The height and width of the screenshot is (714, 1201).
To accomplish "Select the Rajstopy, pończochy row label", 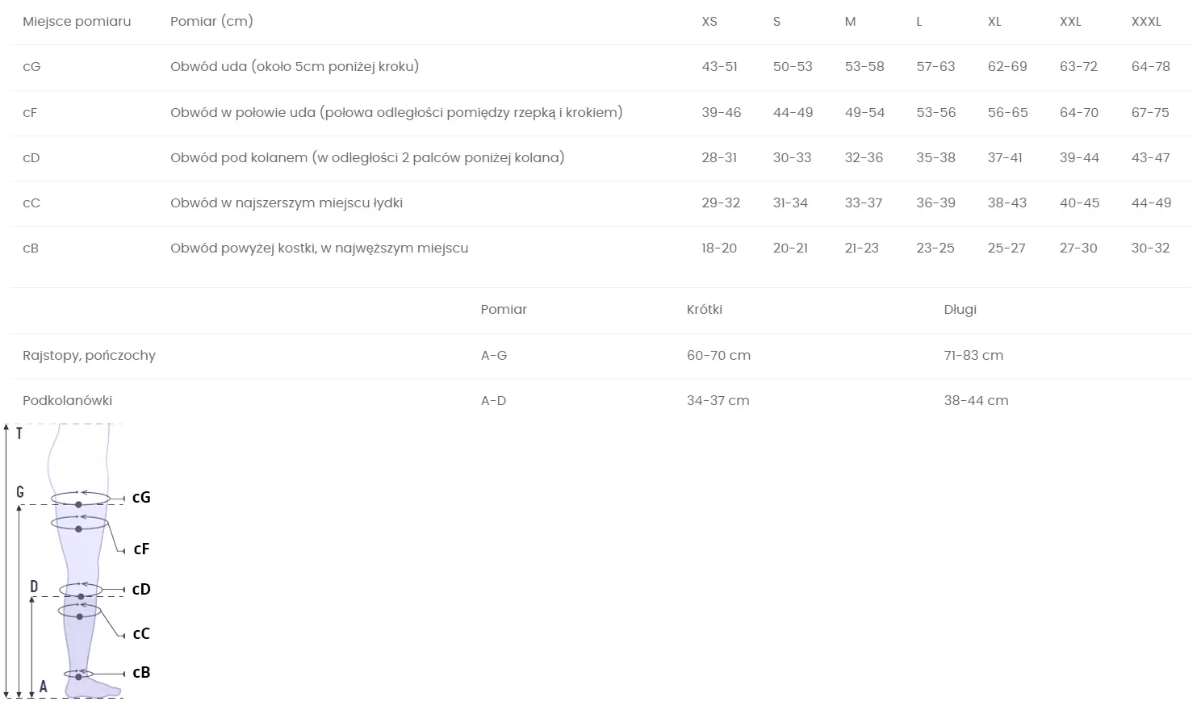I will pyautogui.click(x=89, y=356).
